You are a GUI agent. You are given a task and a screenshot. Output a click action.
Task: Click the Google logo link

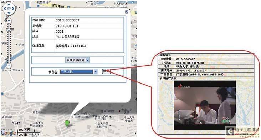(x=8, y=133)
